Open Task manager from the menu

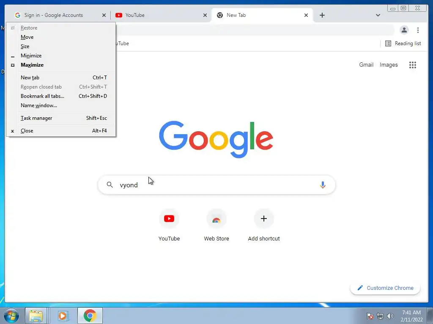coord(61,118)
